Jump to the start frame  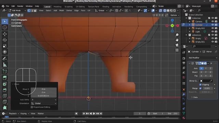pyautogui.click(x=84, y=113)
